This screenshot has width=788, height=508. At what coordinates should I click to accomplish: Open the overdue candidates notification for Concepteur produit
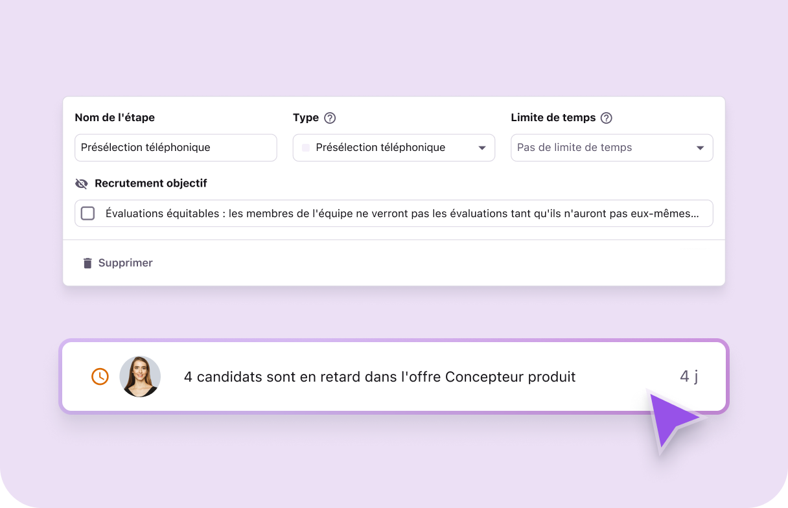(380, 376)
